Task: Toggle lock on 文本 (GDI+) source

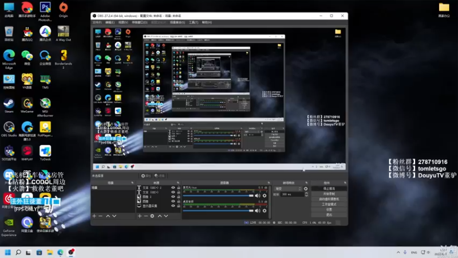Action: pos(179,192)
